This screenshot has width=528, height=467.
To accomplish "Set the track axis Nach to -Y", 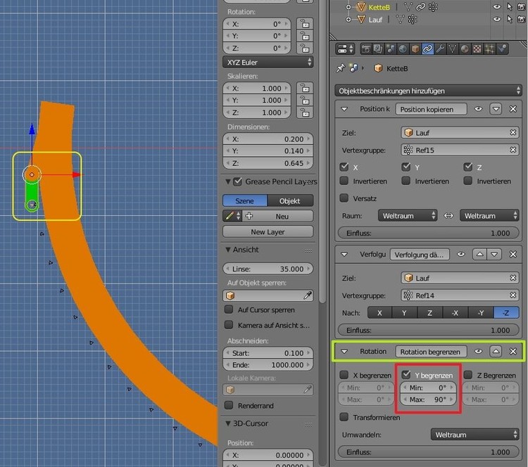I will tap(481, 313).
